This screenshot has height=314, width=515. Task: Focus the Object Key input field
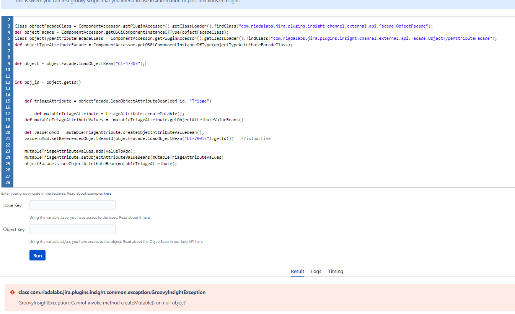72,229
